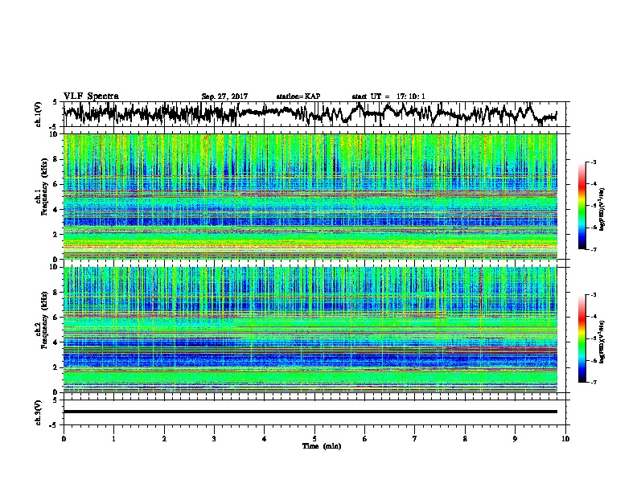Click the "5" voltage tick of ch.1(V) panel

tap(55, 102)
